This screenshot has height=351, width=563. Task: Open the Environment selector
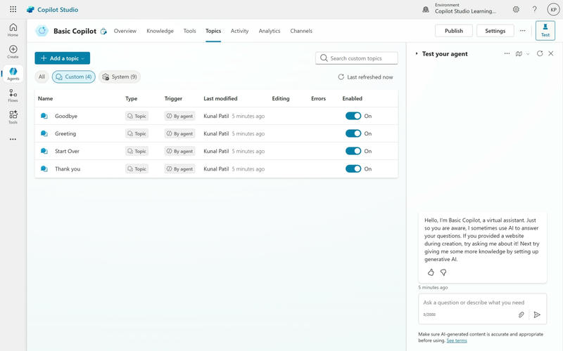pyautogui.click(x=465, y=8)
